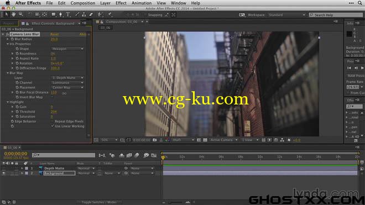Viewport: 365px width, 205px height.
Task: Open the viewer resolution Half dropdown
Action: [x=183, y=140]
